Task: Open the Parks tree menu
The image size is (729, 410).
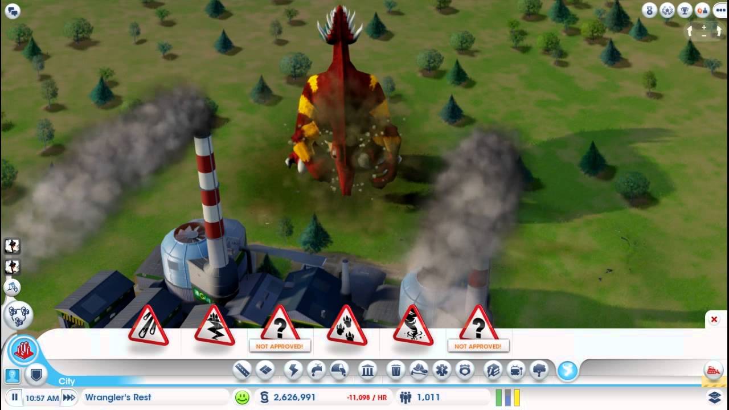Action: click(x=539, y=371)
